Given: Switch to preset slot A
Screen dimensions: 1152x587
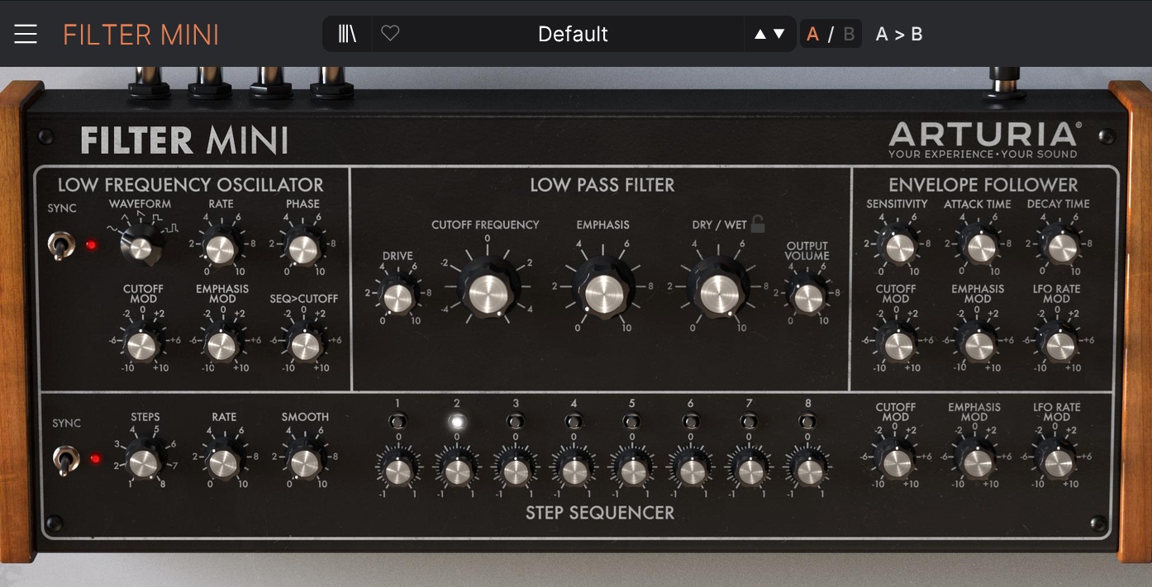Looking at the screenshot, I should point(813,34).
